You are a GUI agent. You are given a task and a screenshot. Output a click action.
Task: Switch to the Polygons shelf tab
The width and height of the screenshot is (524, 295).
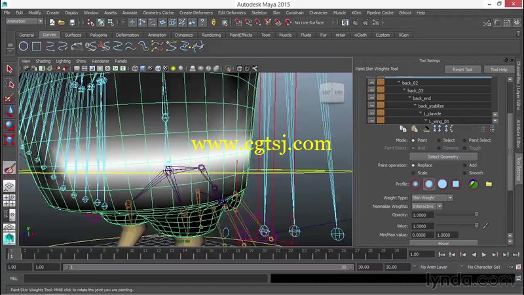point(99,35)
